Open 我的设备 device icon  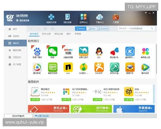coord(67,19)
